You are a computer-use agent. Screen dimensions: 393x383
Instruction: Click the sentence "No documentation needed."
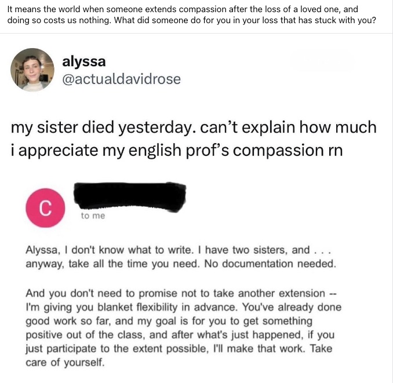pos(270,264)
